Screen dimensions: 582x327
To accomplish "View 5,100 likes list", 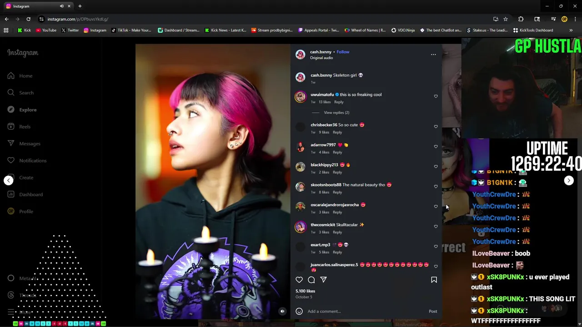I will 305,291.
